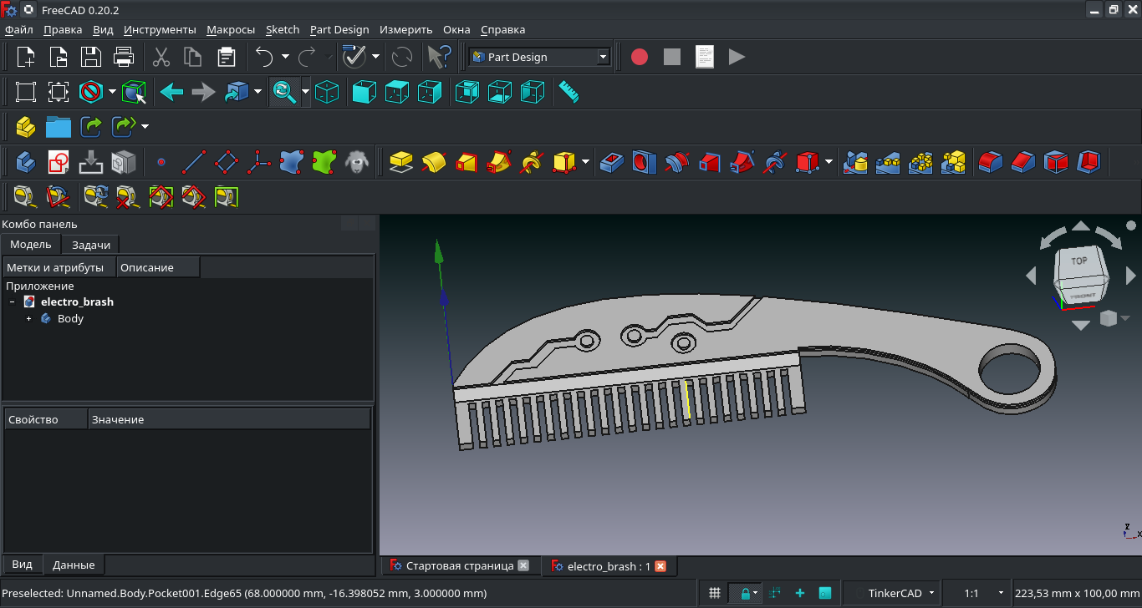Collapse the electro_brash document node
Image resolution: width=1142 pixels, height=608 pixels.
pos(13,302)
